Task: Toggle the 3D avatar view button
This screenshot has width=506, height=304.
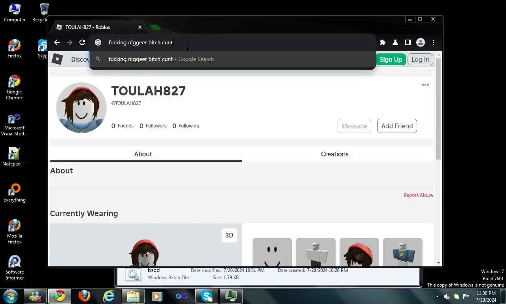Action: [x=229, y=235]
